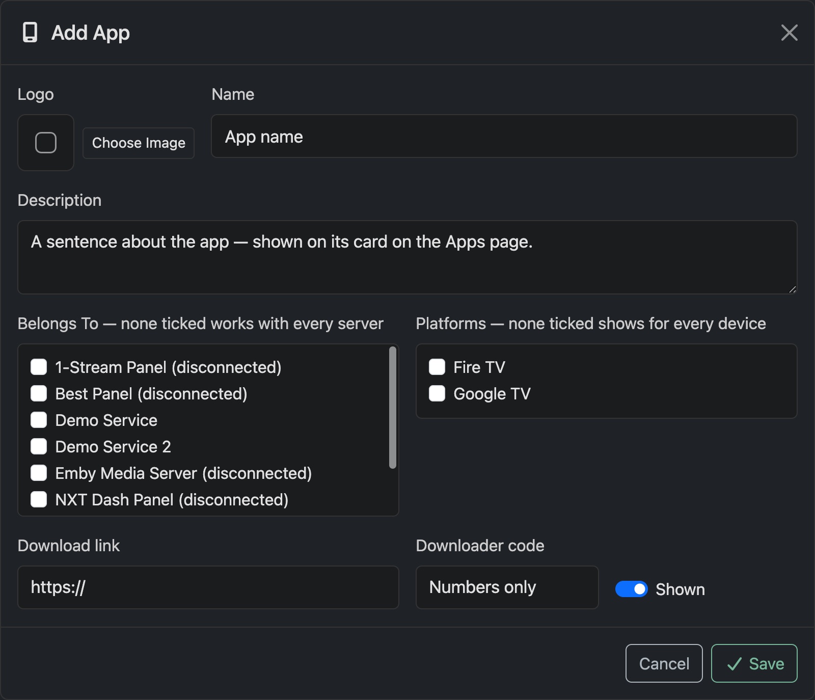Tick the 1-Stream Panel checkbox
Viewport: 815px width, 700px height.
click(x=39, y=367)
